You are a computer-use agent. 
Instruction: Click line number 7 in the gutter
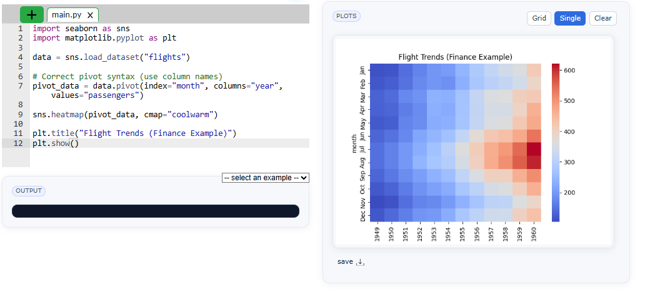21,86
